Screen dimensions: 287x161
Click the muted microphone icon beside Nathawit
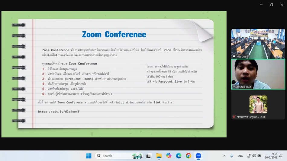pyautogui.click(x=234, y=117)
